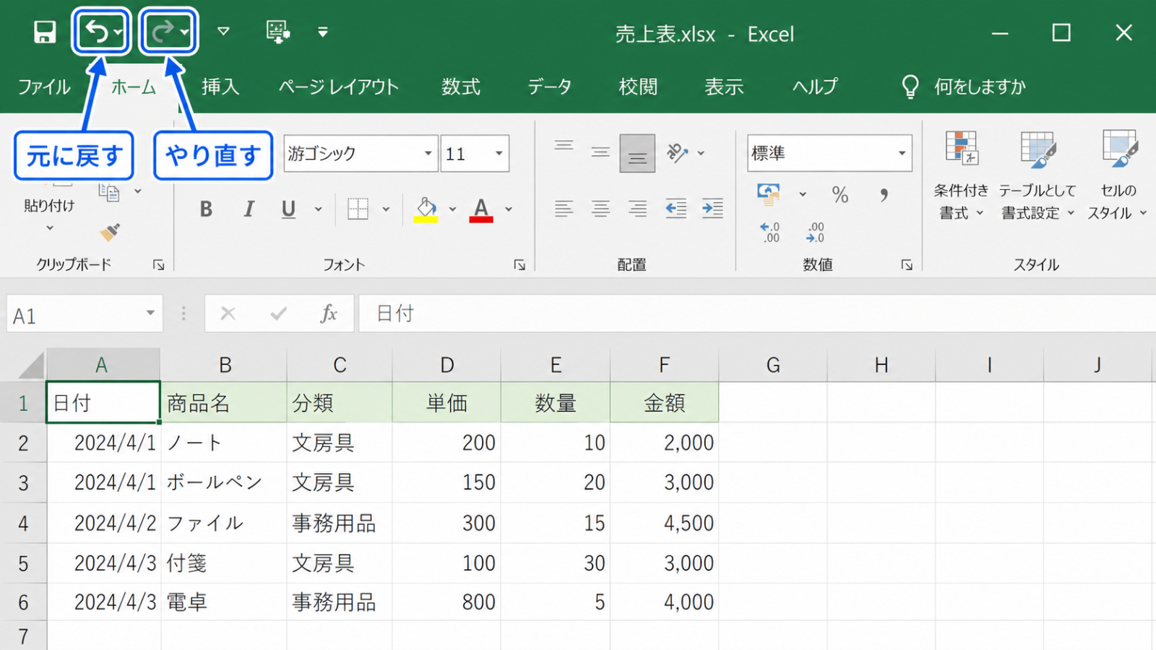Switch to the データ tab

[x=549, y=87]
